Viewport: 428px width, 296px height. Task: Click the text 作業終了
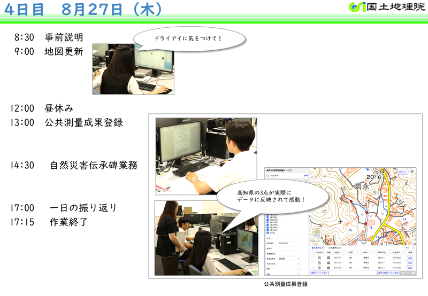pos(69,222)
